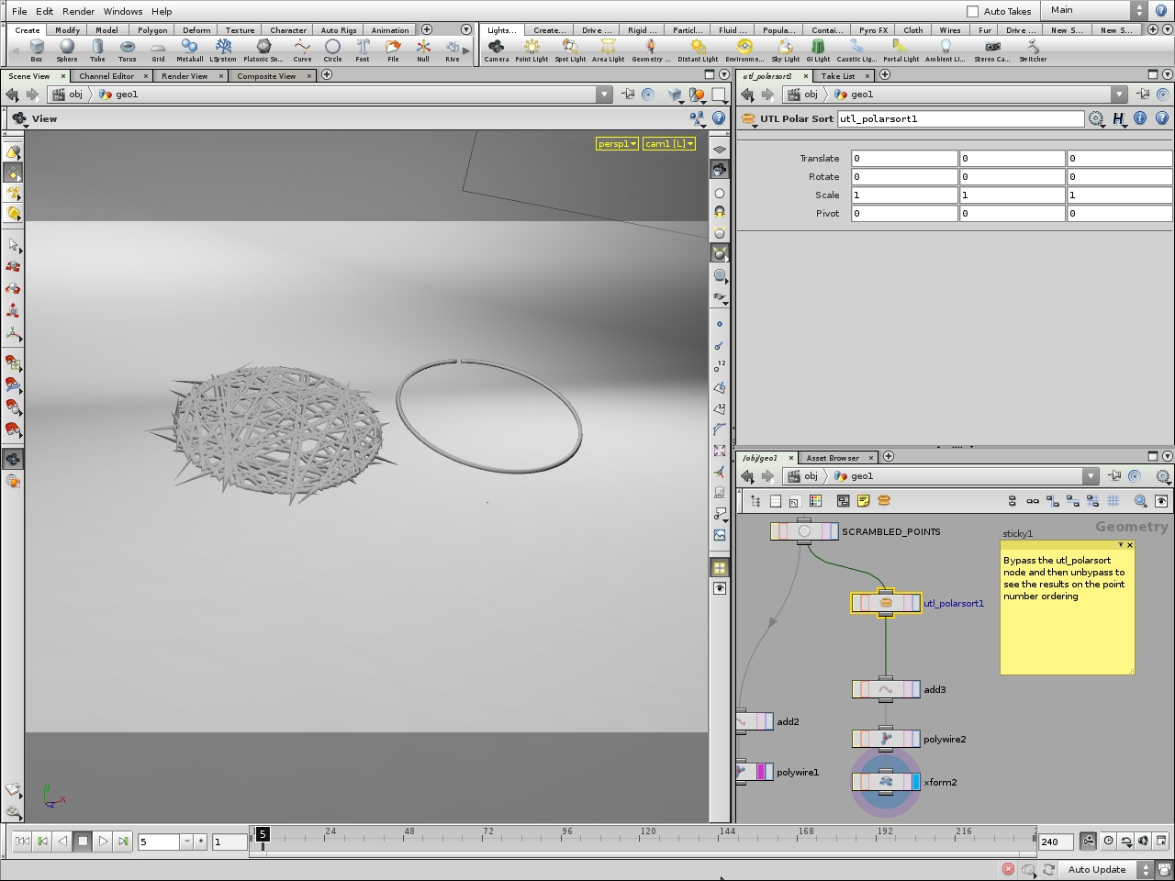
Task: Enable the Auto Takes checkbox
Action: [x=973, y=11]
